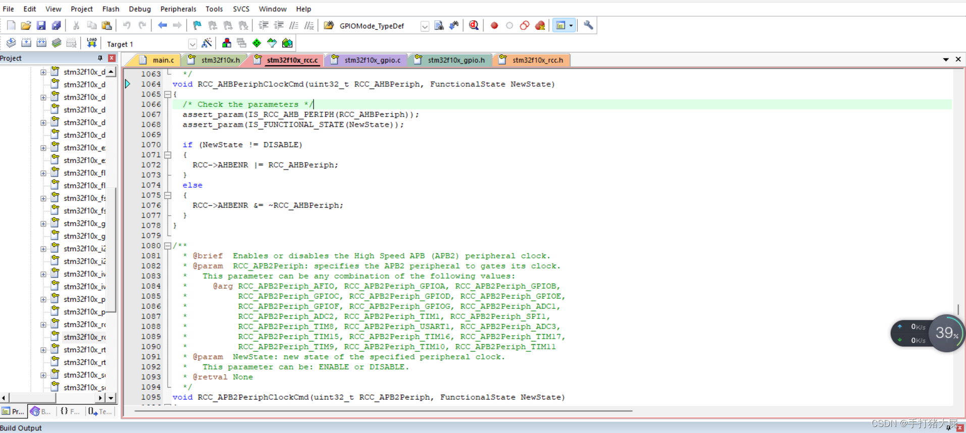The height and width of the screenshot is (433, 966).
Task: Start incremental find icon
Action: (x=454, y=25)
